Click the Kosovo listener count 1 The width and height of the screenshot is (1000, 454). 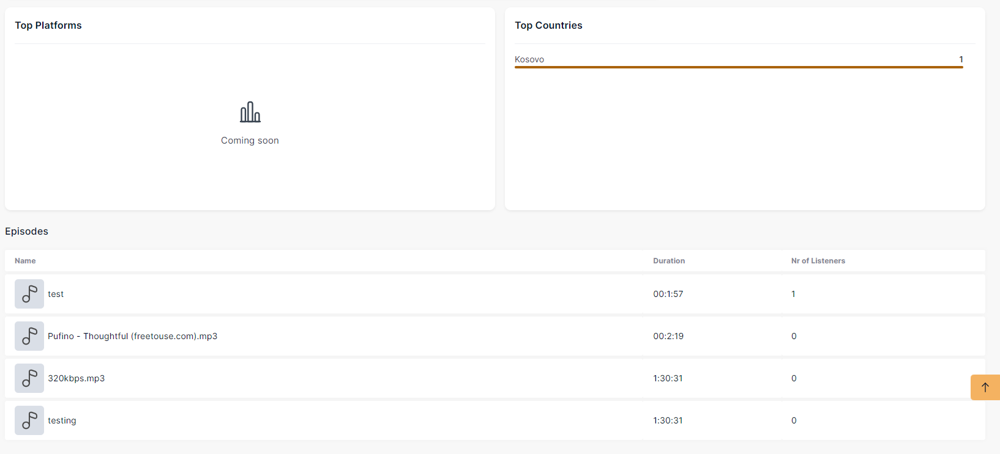(961, 59)
